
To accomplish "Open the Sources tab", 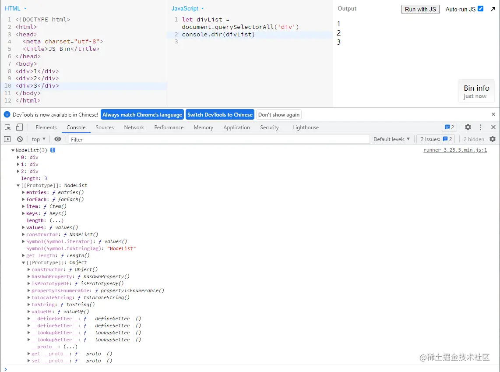I will (105, 128).
